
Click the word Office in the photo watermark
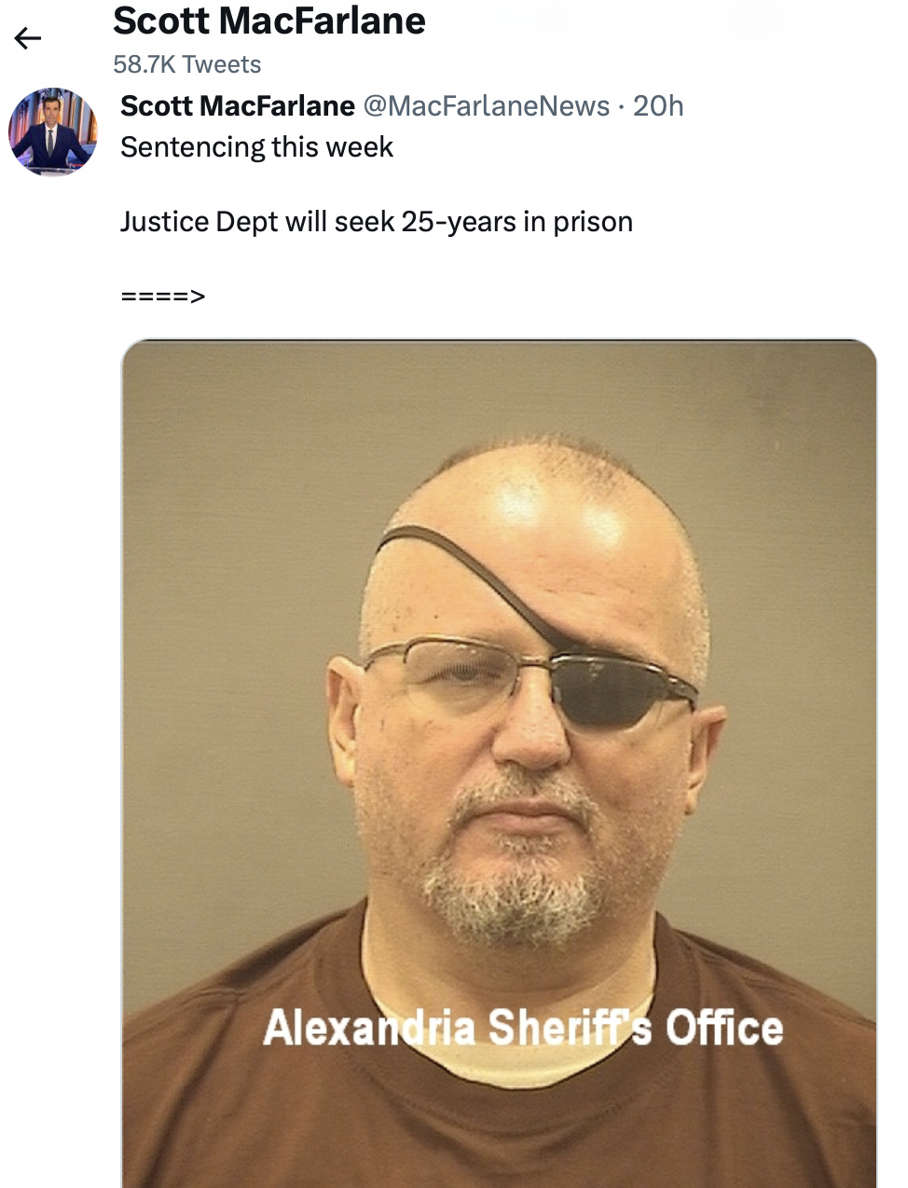(723, 1028)
